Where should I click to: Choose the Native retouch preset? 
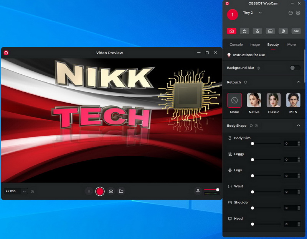(x=254, y=100)
